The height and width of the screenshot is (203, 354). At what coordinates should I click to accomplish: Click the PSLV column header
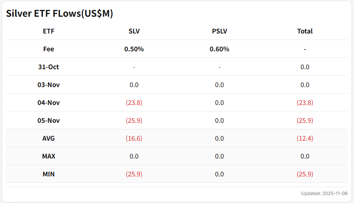point(219,31)
